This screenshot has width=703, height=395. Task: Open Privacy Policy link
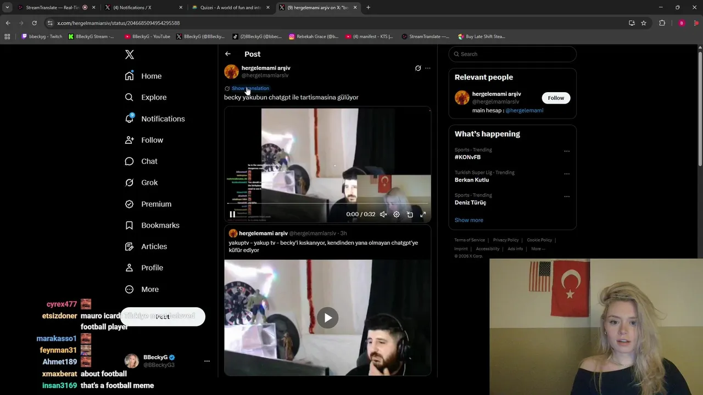pyautogui.click(x=506, y=240)
